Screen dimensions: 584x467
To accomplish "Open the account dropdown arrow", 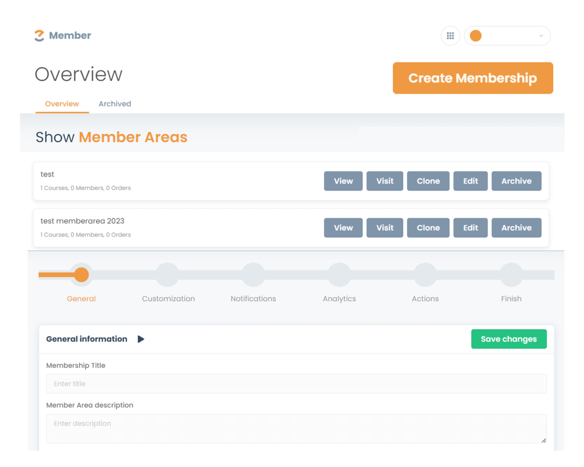I will 541,36.
